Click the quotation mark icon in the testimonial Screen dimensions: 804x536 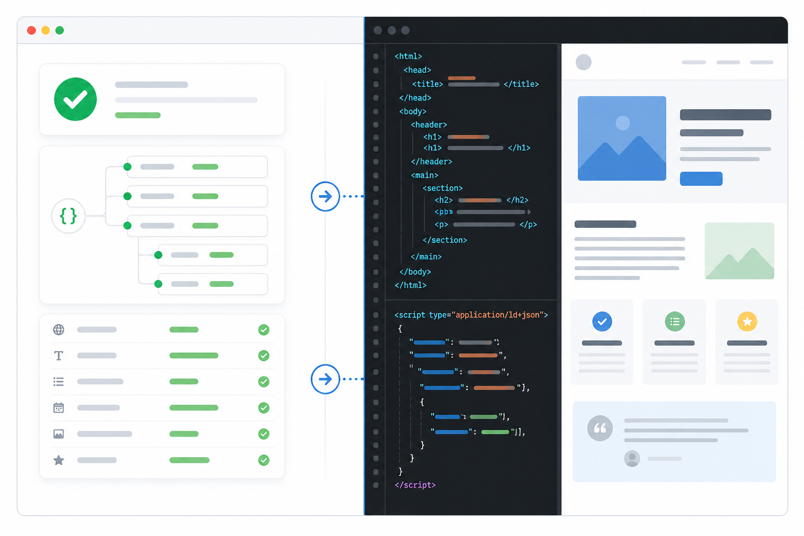click(600, 428)
